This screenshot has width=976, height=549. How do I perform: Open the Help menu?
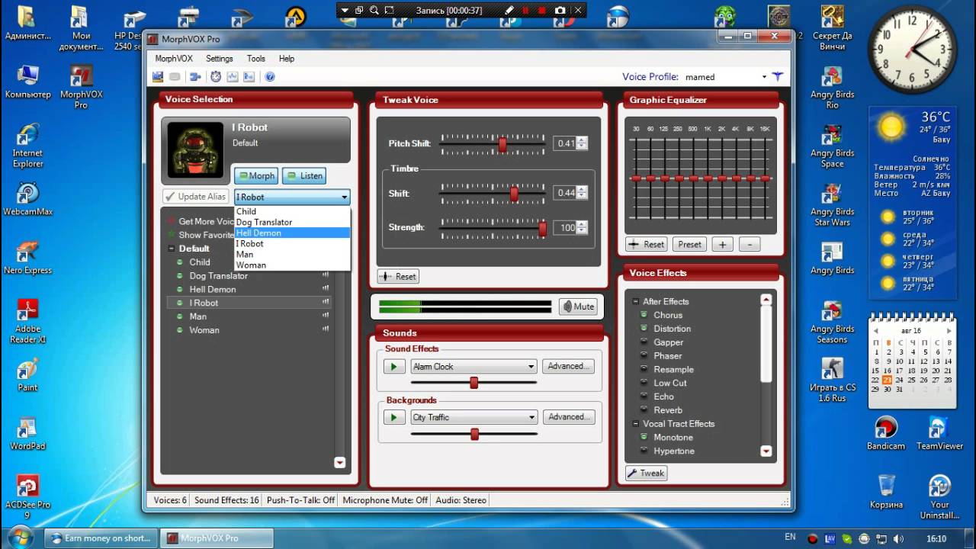point(287,59)
